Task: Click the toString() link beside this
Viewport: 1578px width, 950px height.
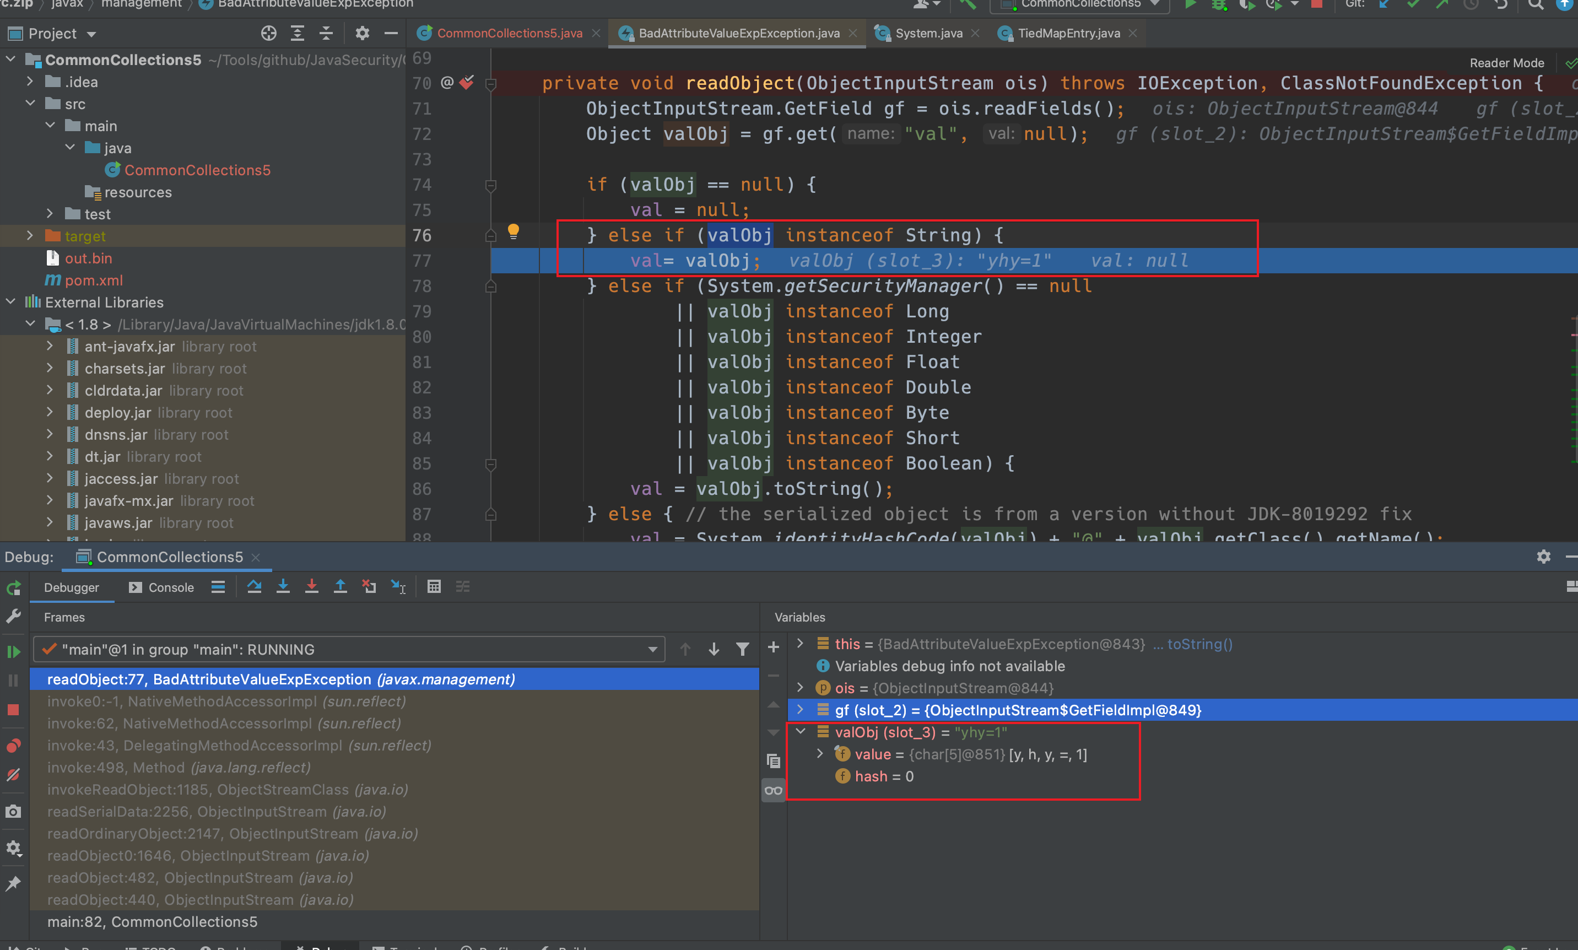Action: [1199, 644]
